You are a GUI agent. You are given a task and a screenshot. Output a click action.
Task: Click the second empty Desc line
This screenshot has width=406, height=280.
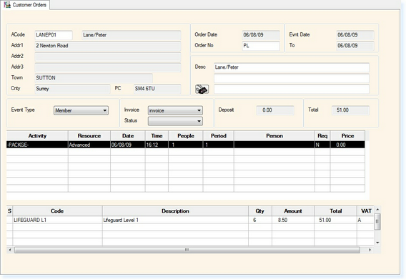point(292,78)
